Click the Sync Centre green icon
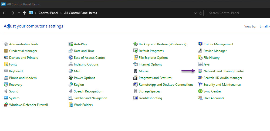The image size is (270, 131). pos(200,91)
